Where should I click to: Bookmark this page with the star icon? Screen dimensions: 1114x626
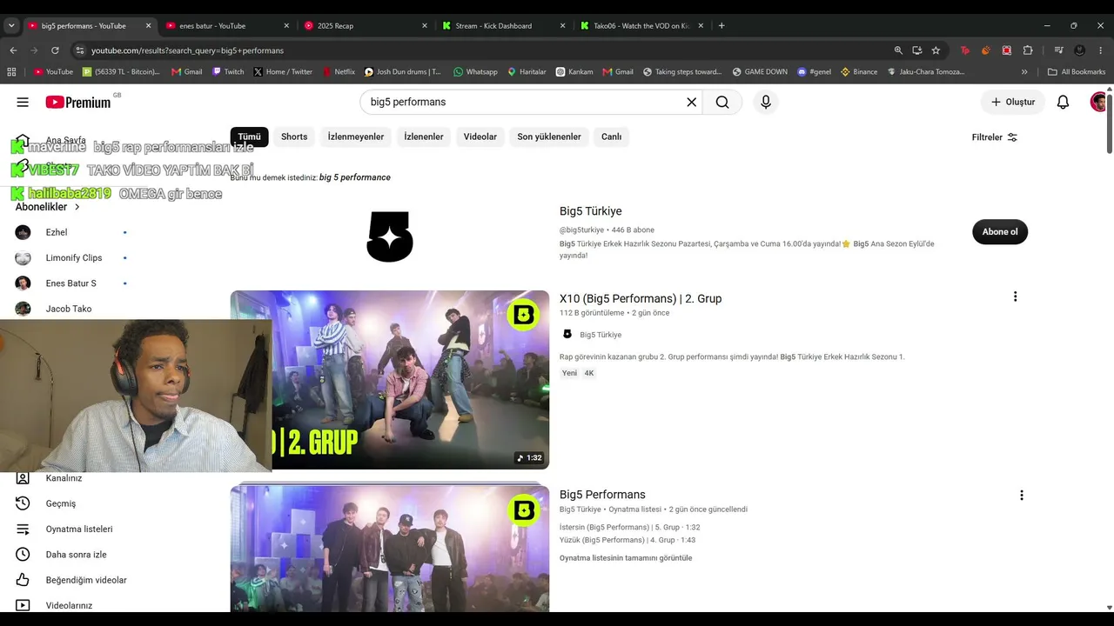[x=936, y=50]
